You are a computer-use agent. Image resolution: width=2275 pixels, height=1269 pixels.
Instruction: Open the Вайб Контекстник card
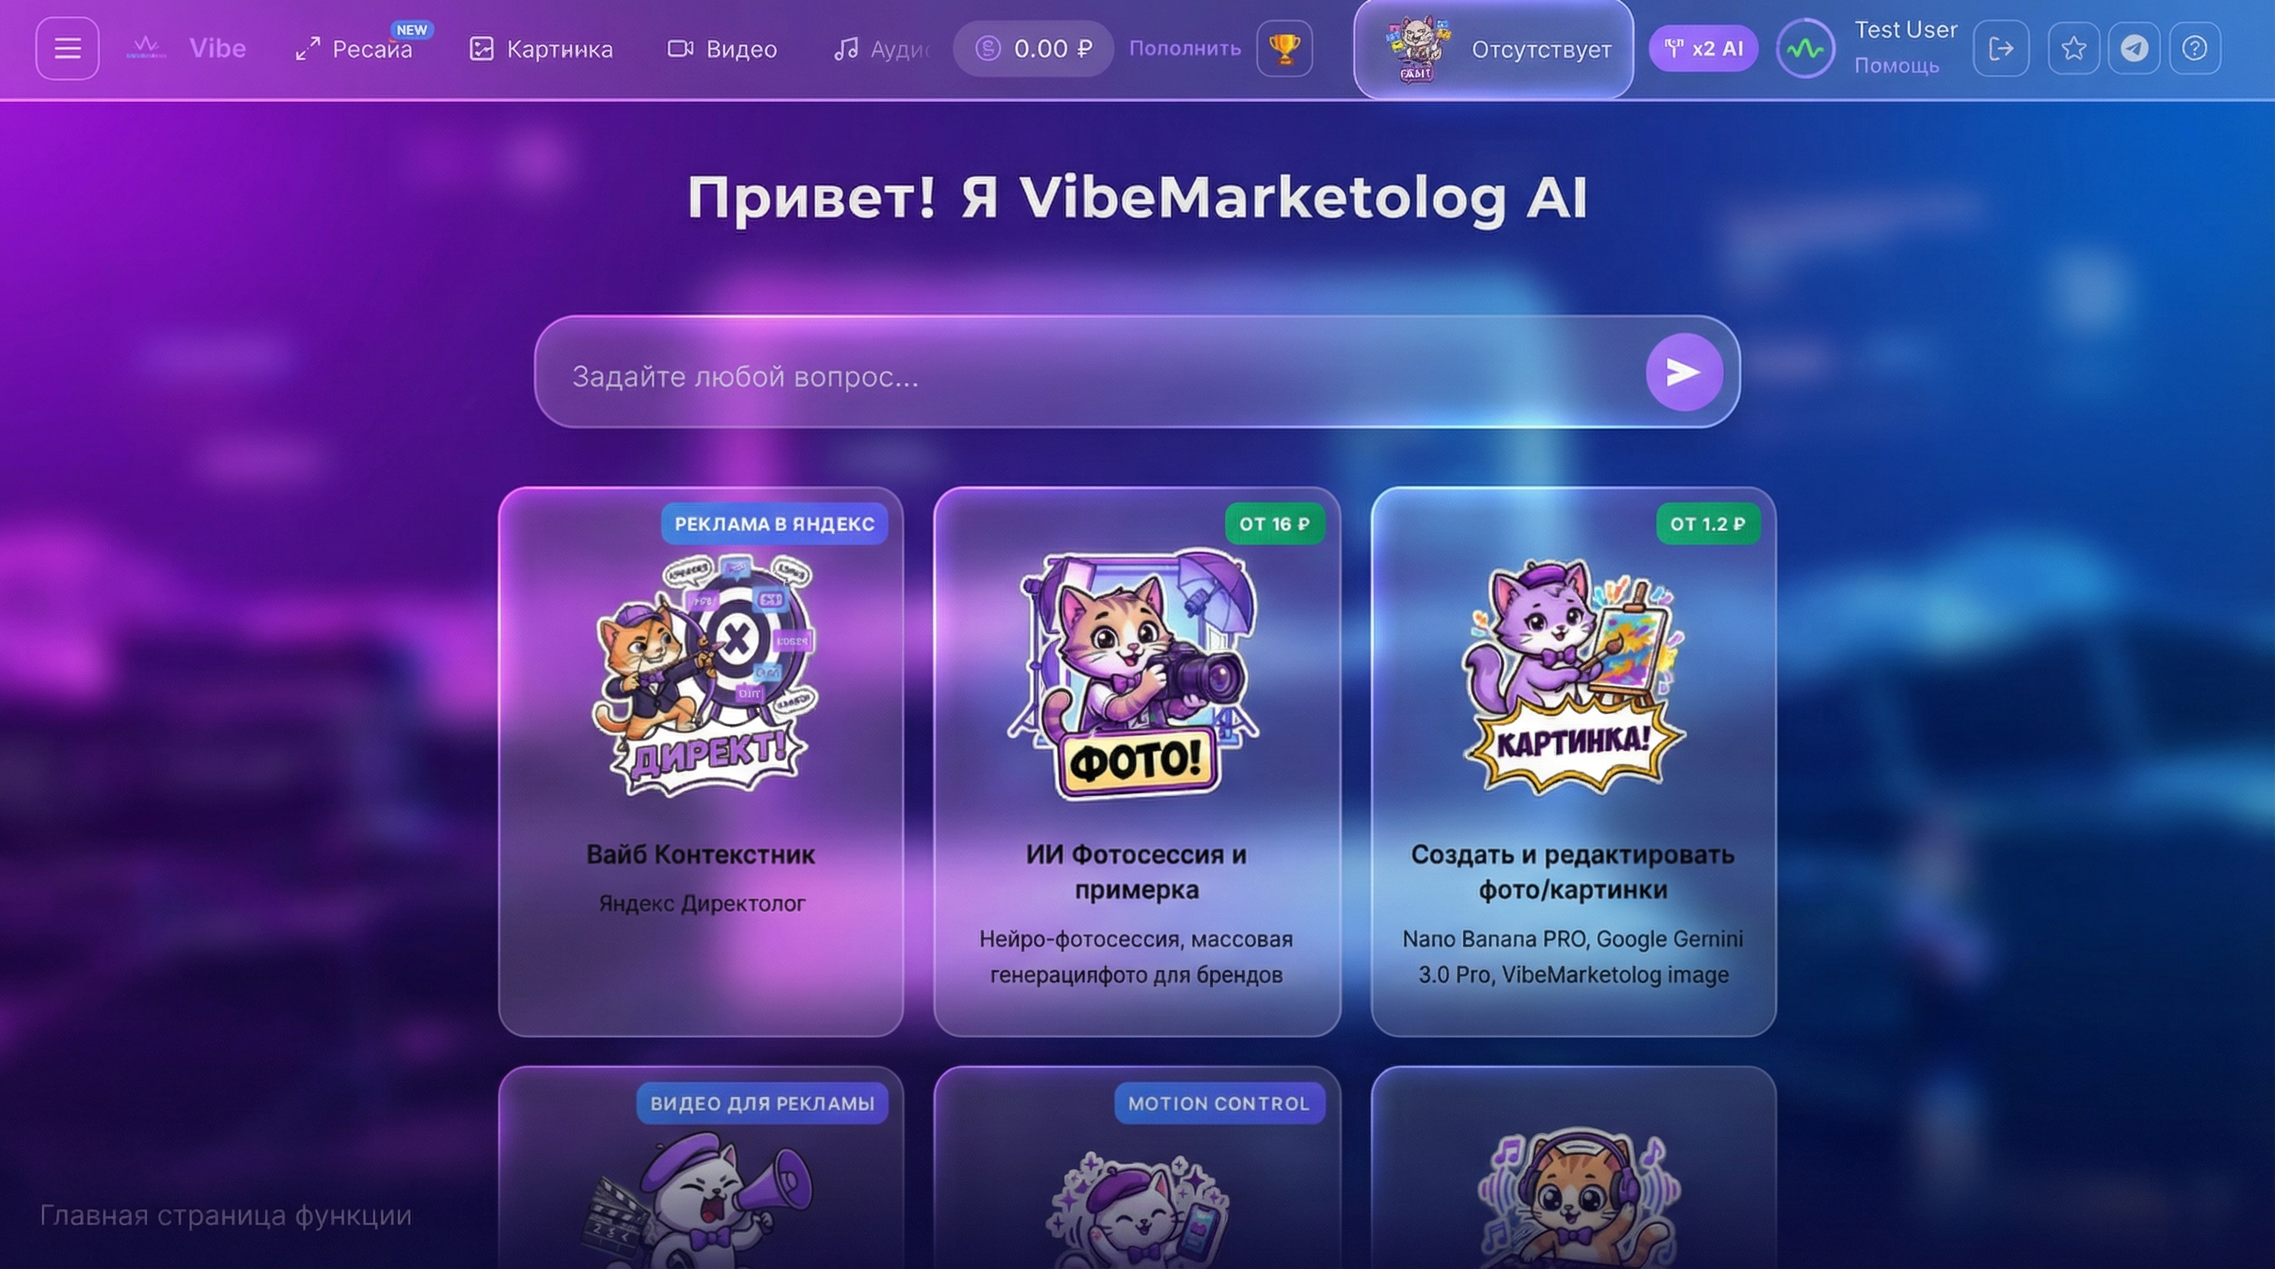[701, 762]
